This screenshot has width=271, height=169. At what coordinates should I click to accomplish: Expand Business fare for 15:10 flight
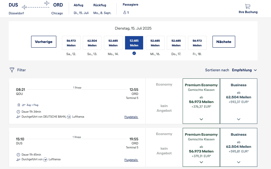(x=239, y=162)
